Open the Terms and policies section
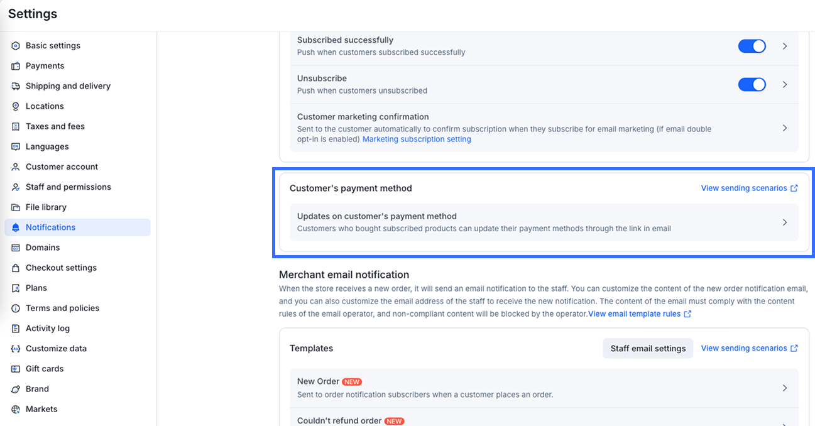Viewport: 815px width, 426px height. [x=62, y=308]
